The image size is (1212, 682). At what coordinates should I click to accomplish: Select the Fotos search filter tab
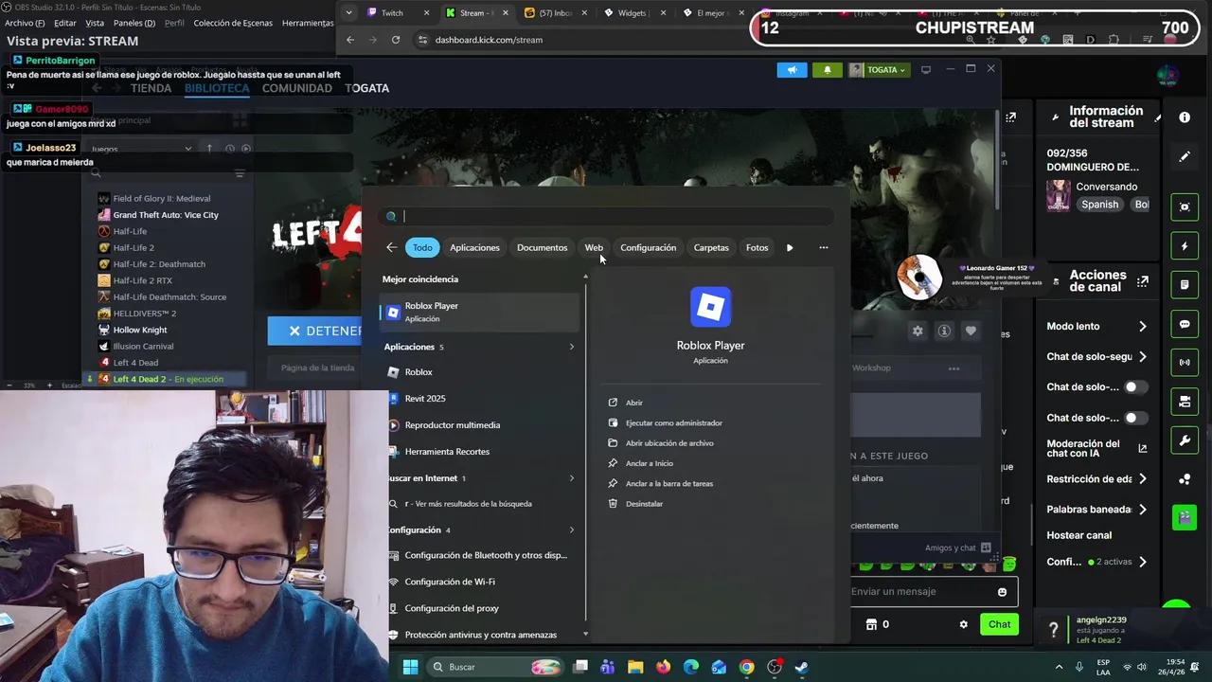757,247
